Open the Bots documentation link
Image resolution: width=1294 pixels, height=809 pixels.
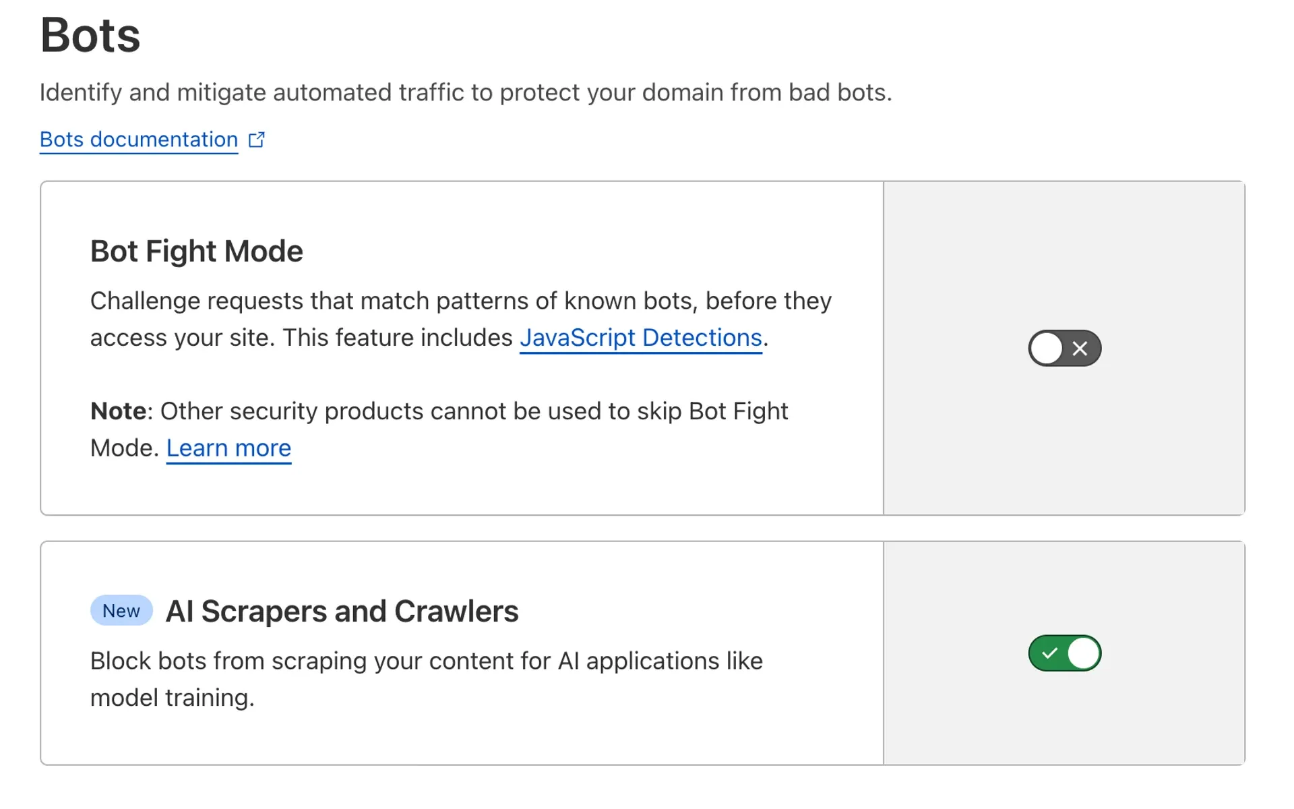[x=138, y=140]
